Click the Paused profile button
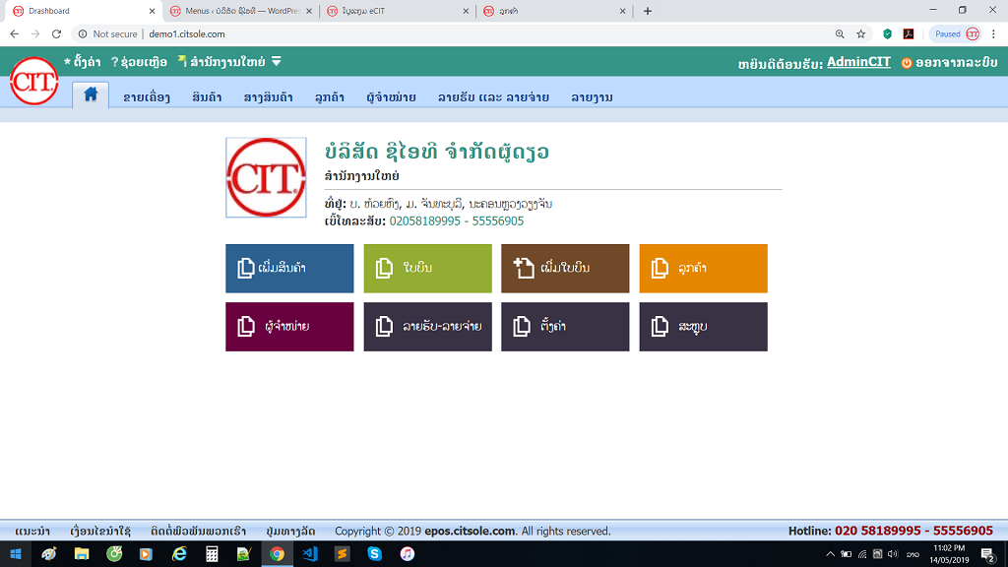Screen dimensions: 1008x567 (x=957, y=34)
